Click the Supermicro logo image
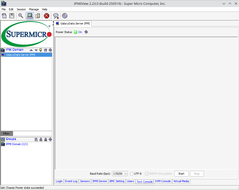 [26, 34]
